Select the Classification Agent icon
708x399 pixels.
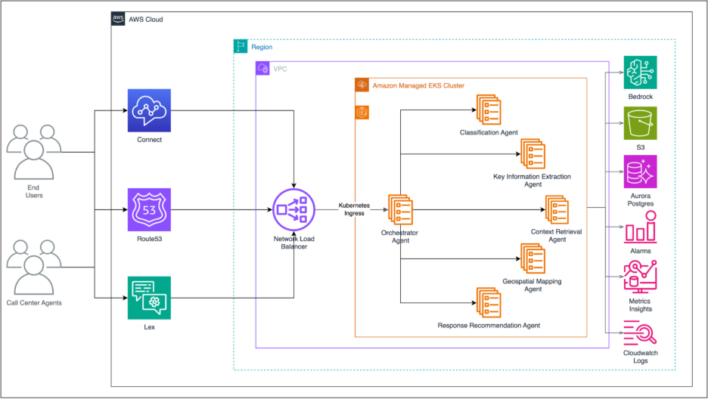(x=489, y=110)
